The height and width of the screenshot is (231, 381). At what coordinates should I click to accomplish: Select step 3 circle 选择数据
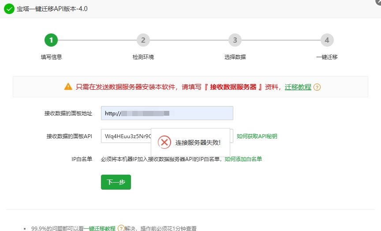(235, 40)
